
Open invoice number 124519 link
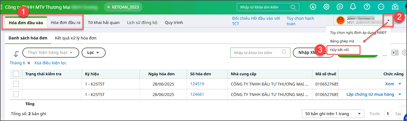click(197, 84)
